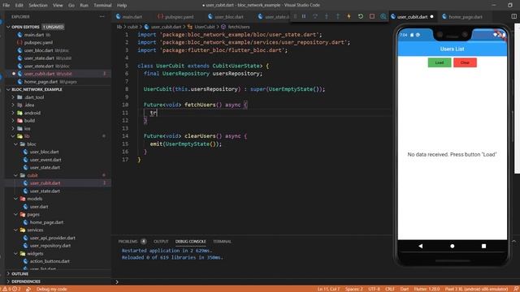Collapse the BLOC_NETWORK_EXAMPLE project root
The height and width of the screenshot is (292, 520).
coord(8,89)
